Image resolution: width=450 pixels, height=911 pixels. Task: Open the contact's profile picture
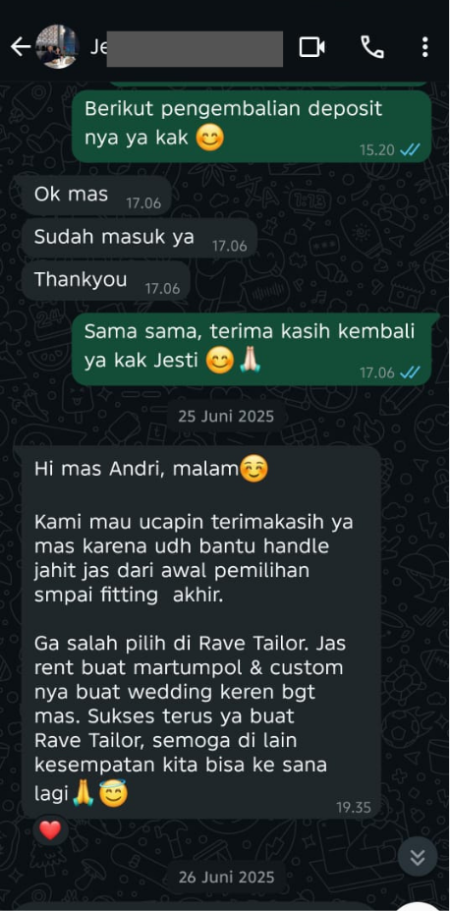coord(57,47)
